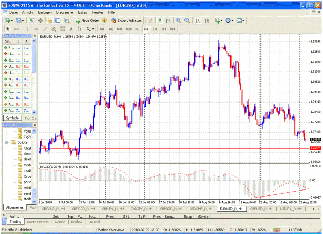Click the Hilfe menu

click(111, 12)
